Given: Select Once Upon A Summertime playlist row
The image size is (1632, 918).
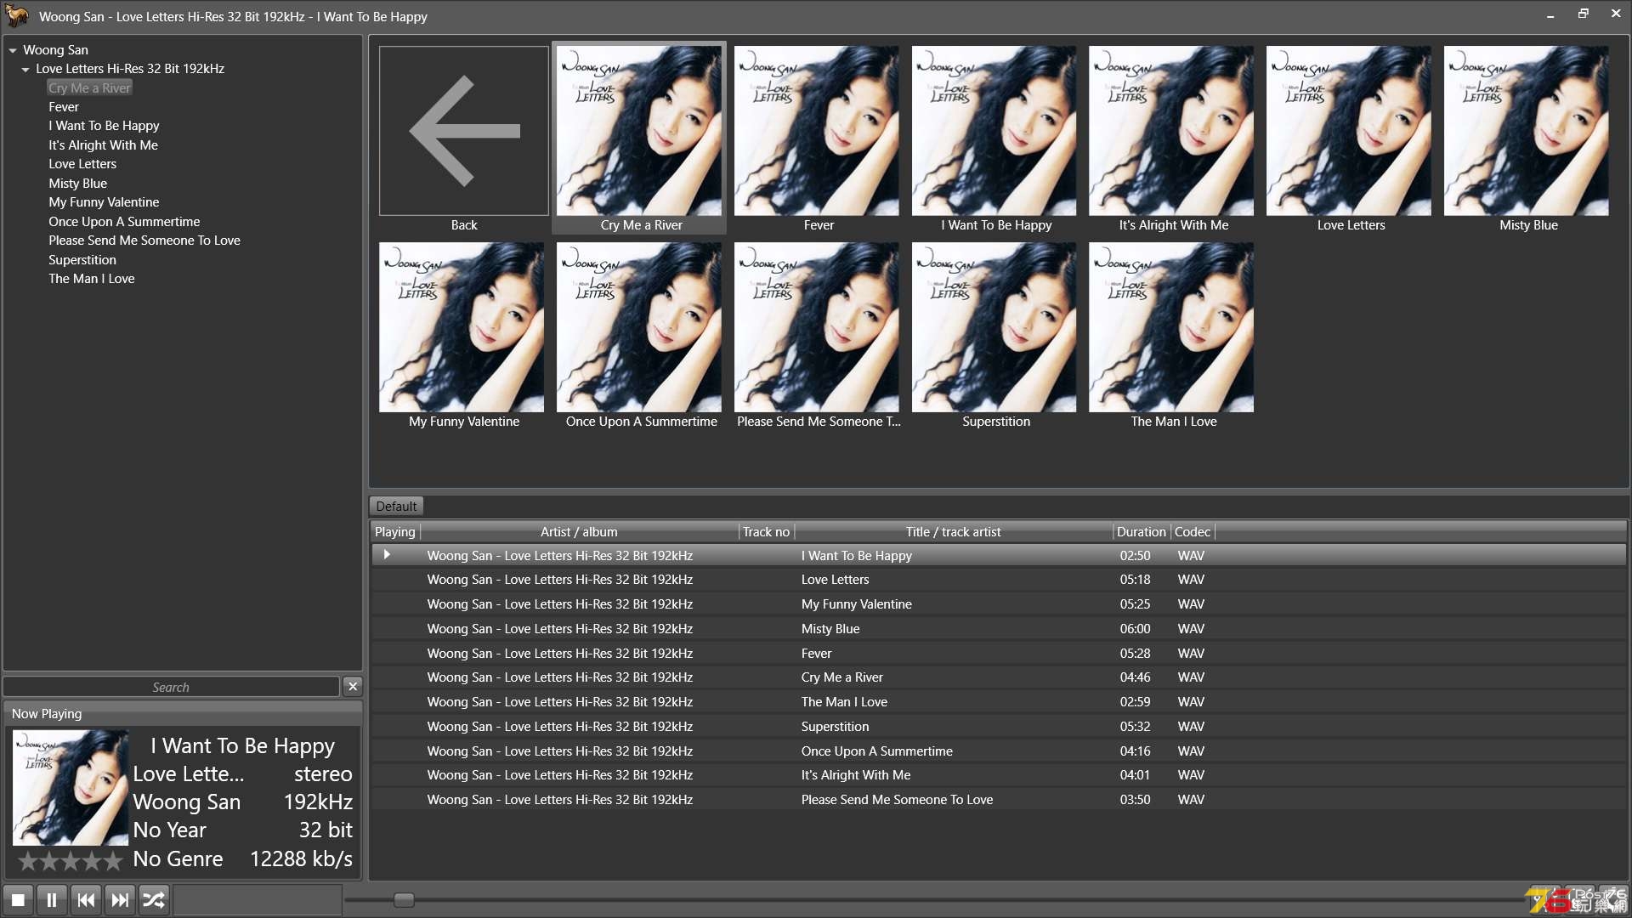Looking at the screenshot, I should [x=998, y=751].
